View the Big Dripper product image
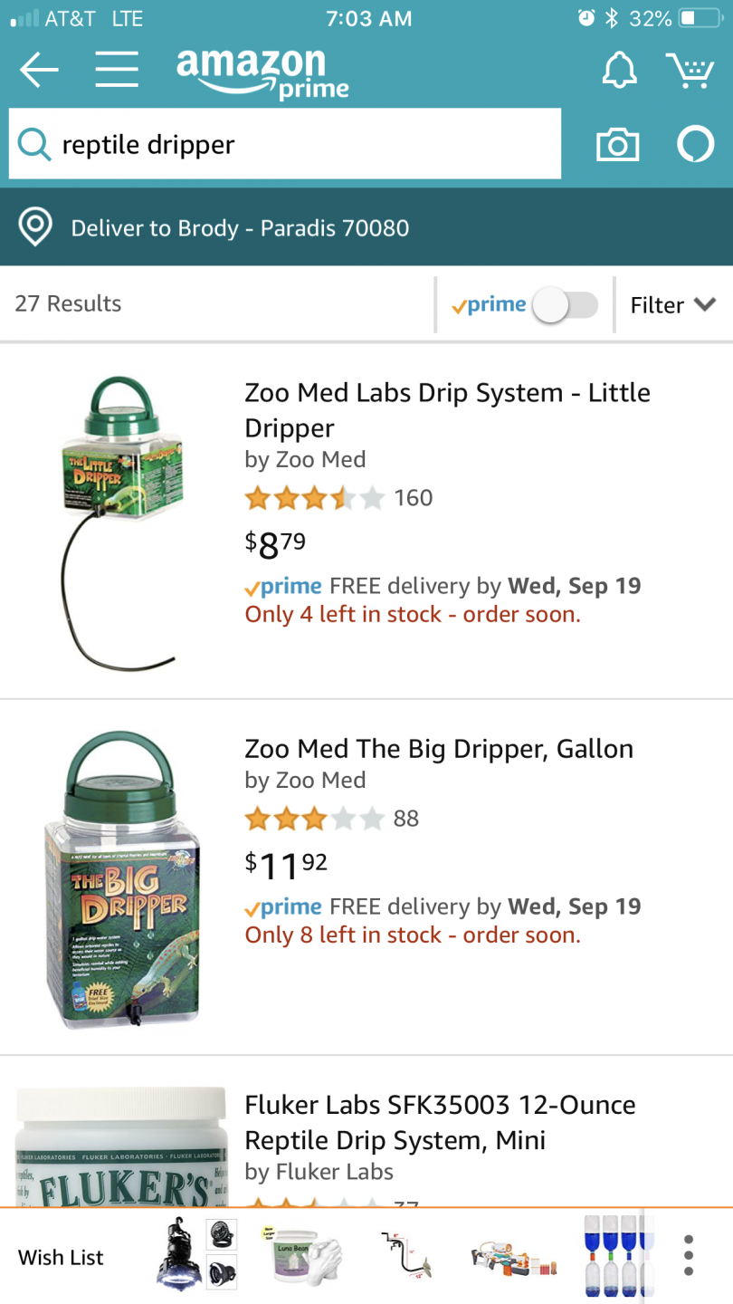The height and width of the screenshot is (1304, 733). pyautogui.click(x=122, y=878)
